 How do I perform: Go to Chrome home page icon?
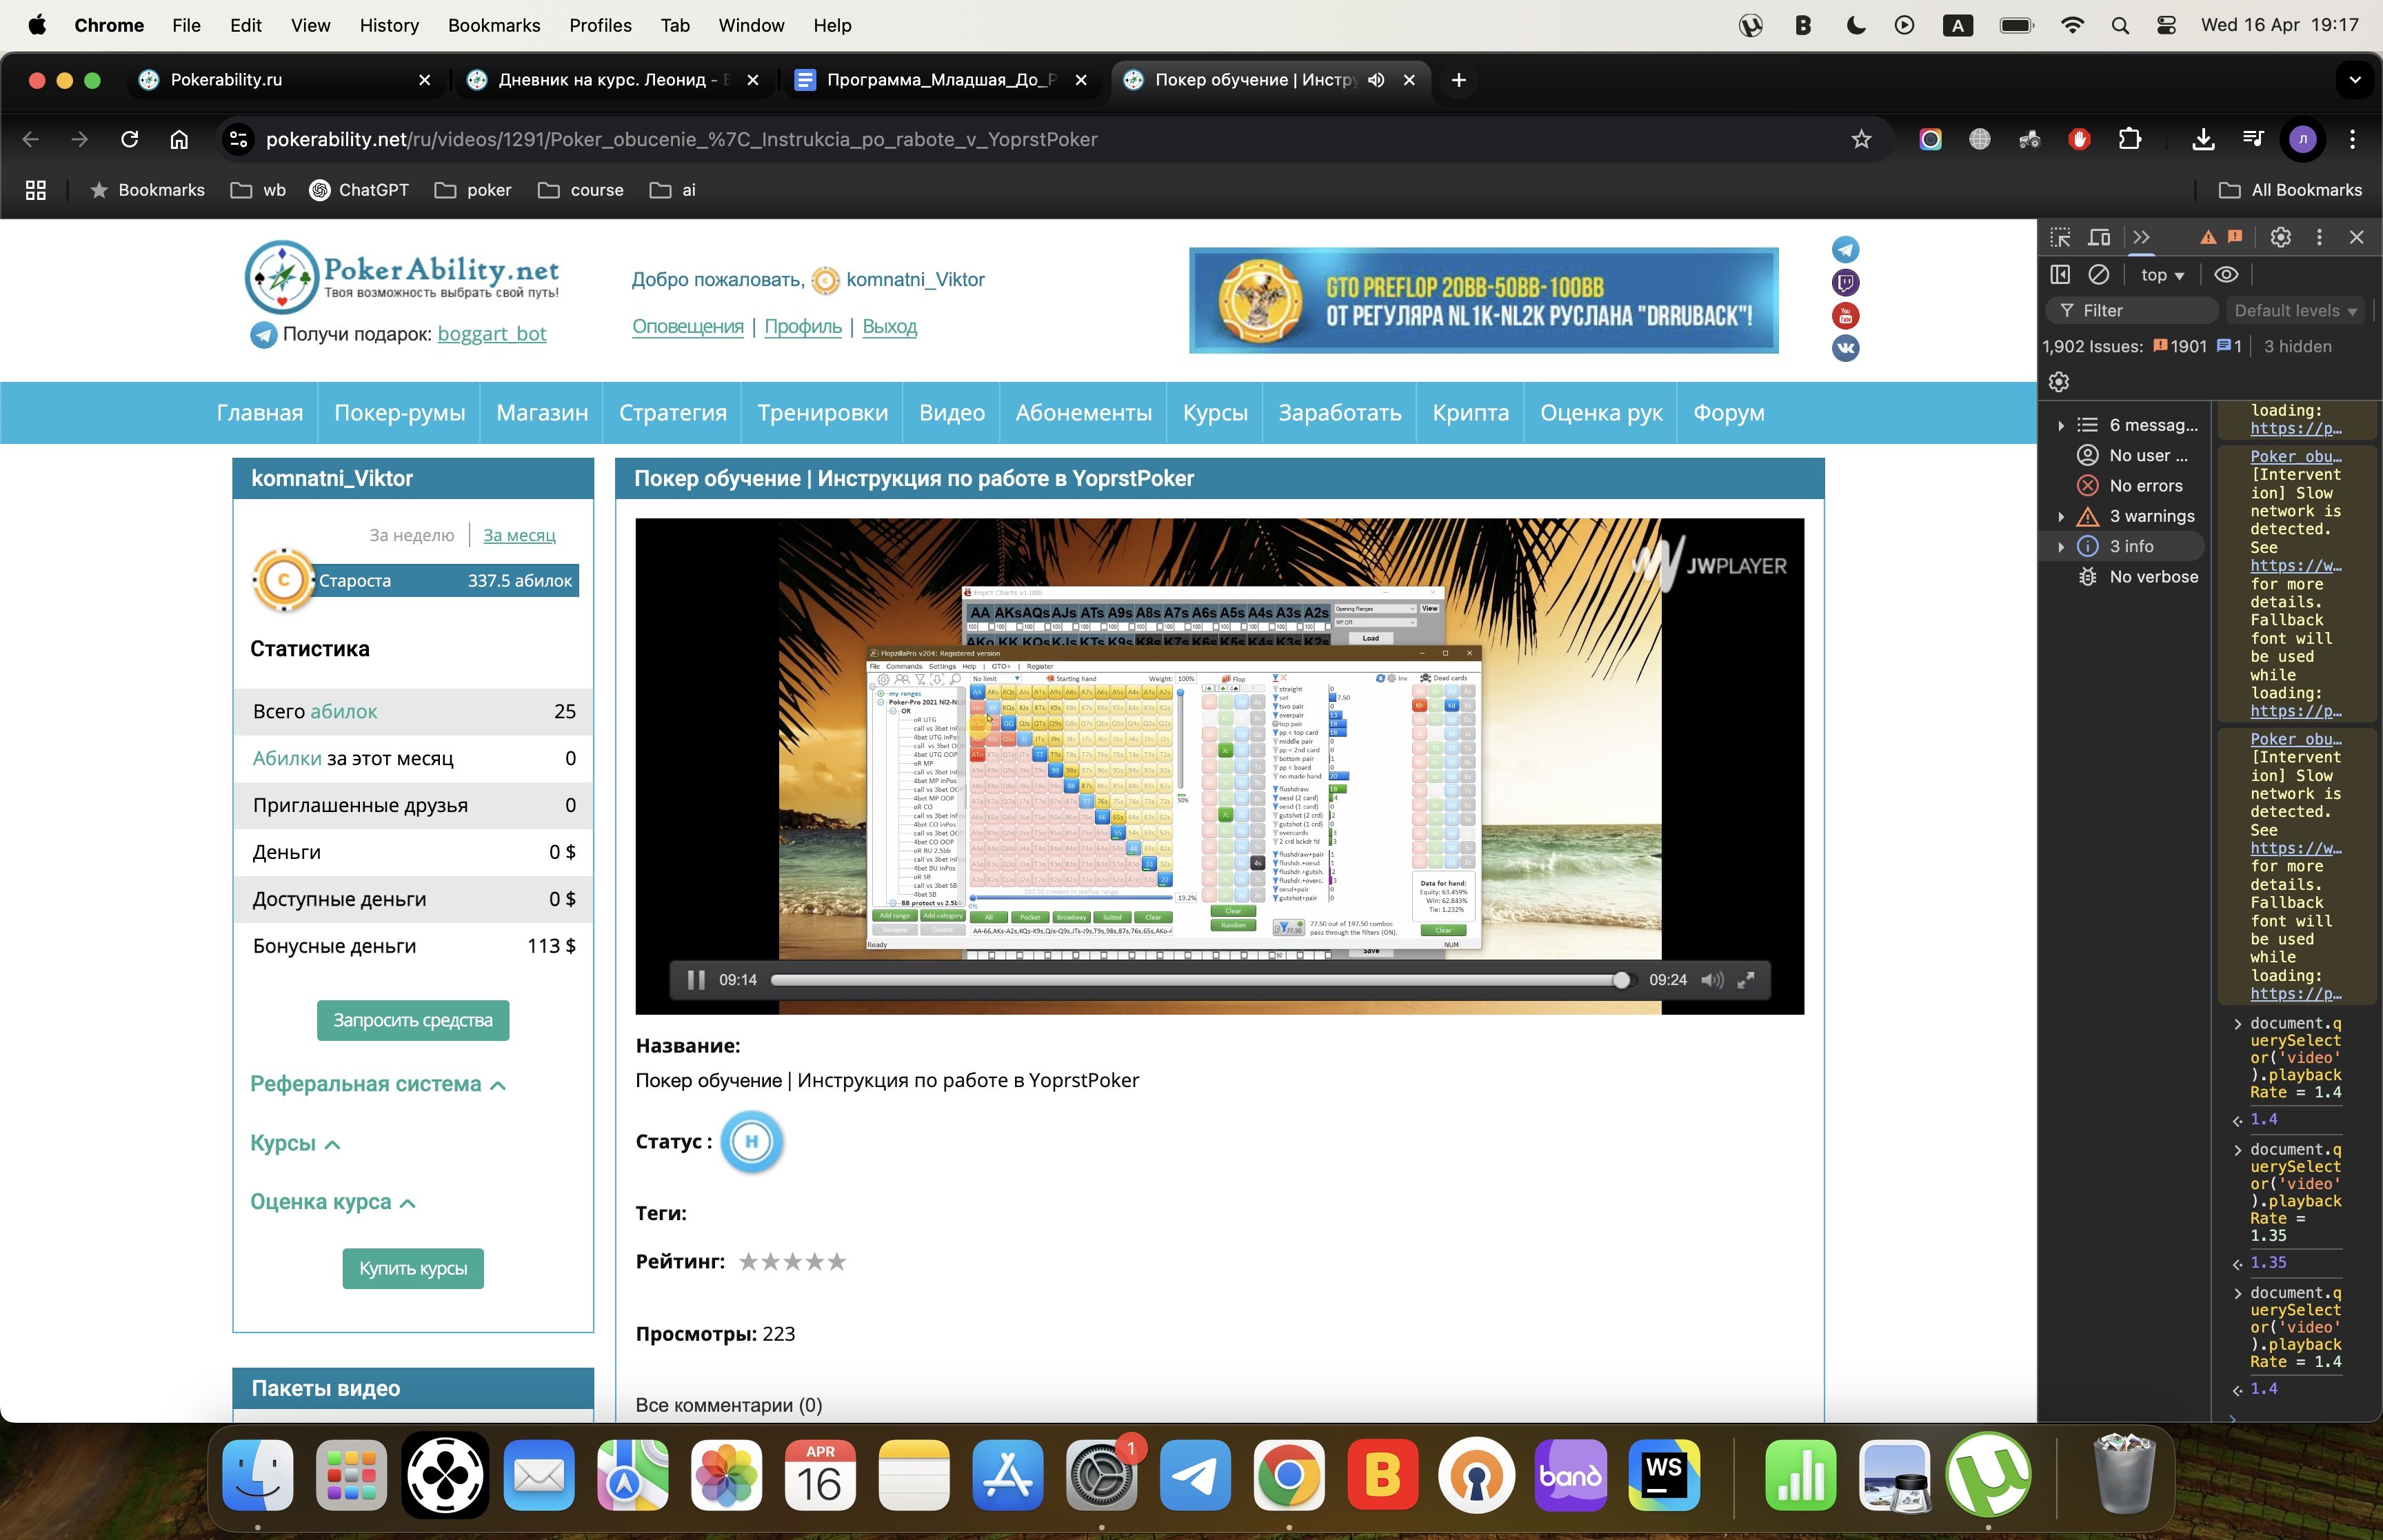(x=179, y=139)
